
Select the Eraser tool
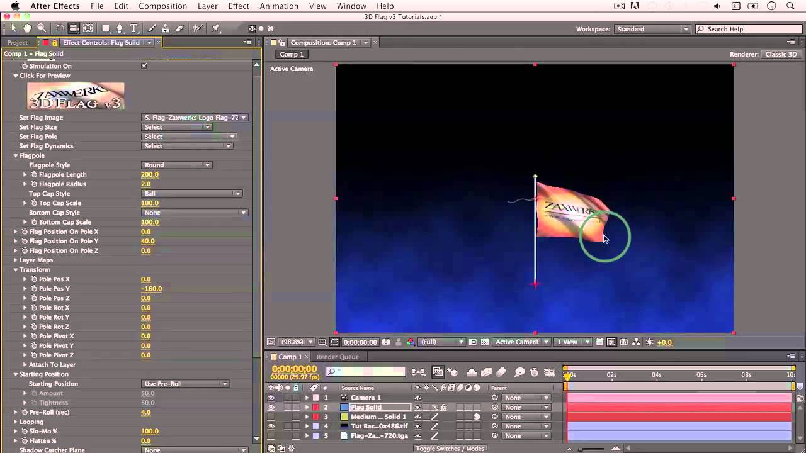[x=179, y=28]
